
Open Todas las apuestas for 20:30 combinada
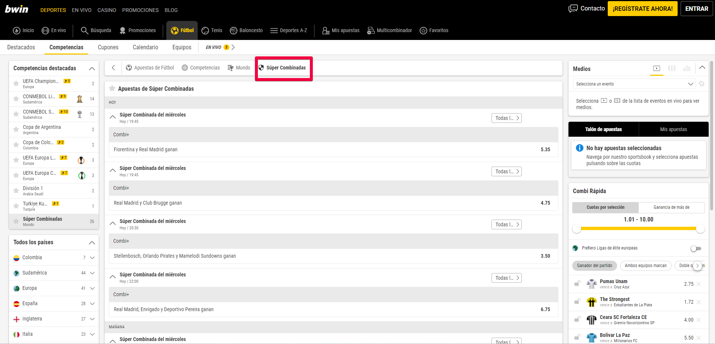(506, 224)
